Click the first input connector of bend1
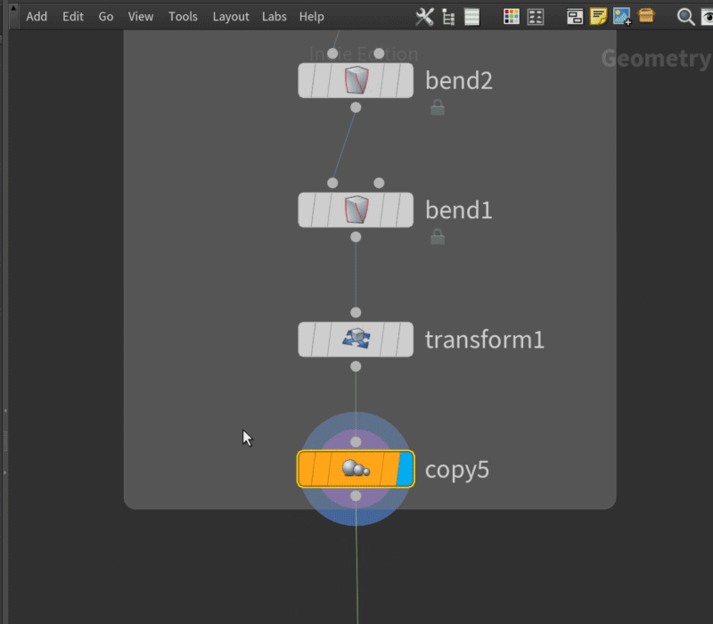Viewport: 713px width, 624px height. click(332, 183)
